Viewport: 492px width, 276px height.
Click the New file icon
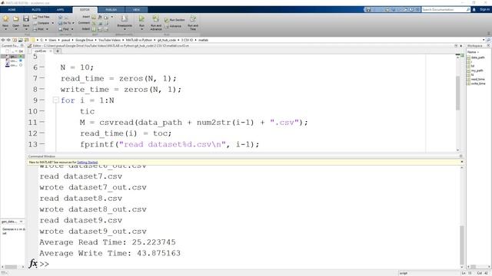[5, 19]
